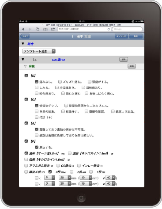Viewport: 162px width, 209px height.
Task: Uncheck the [A] section checkbox
Action: click(x=26, y=123)
